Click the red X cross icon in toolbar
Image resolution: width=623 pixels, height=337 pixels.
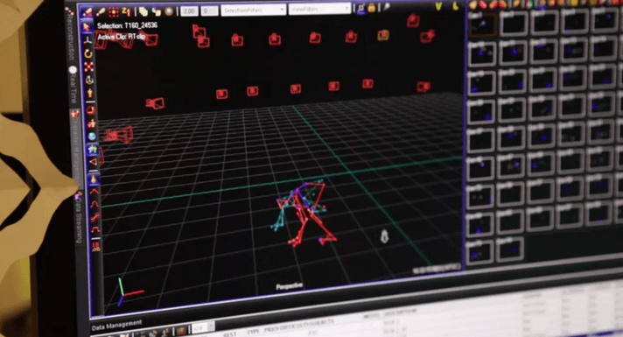89,67
